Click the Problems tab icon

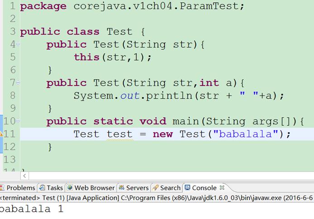(x=2, y=188)
